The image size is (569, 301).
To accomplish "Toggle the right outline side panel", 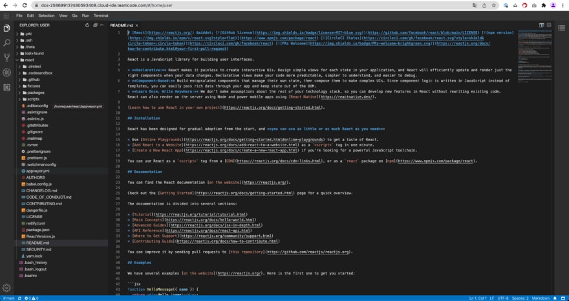I will click(561, 28).
